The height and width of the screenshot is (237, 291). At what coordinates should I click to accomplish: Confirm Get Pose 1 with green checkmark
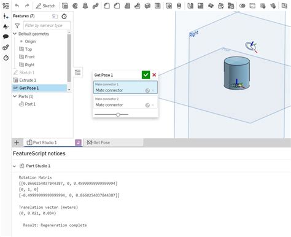[x=145, y=75]
